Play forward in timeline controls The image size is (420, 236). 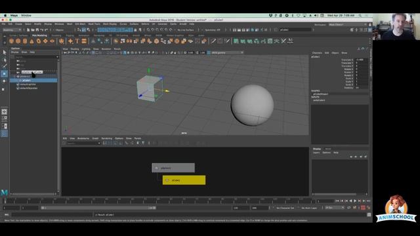355,201
